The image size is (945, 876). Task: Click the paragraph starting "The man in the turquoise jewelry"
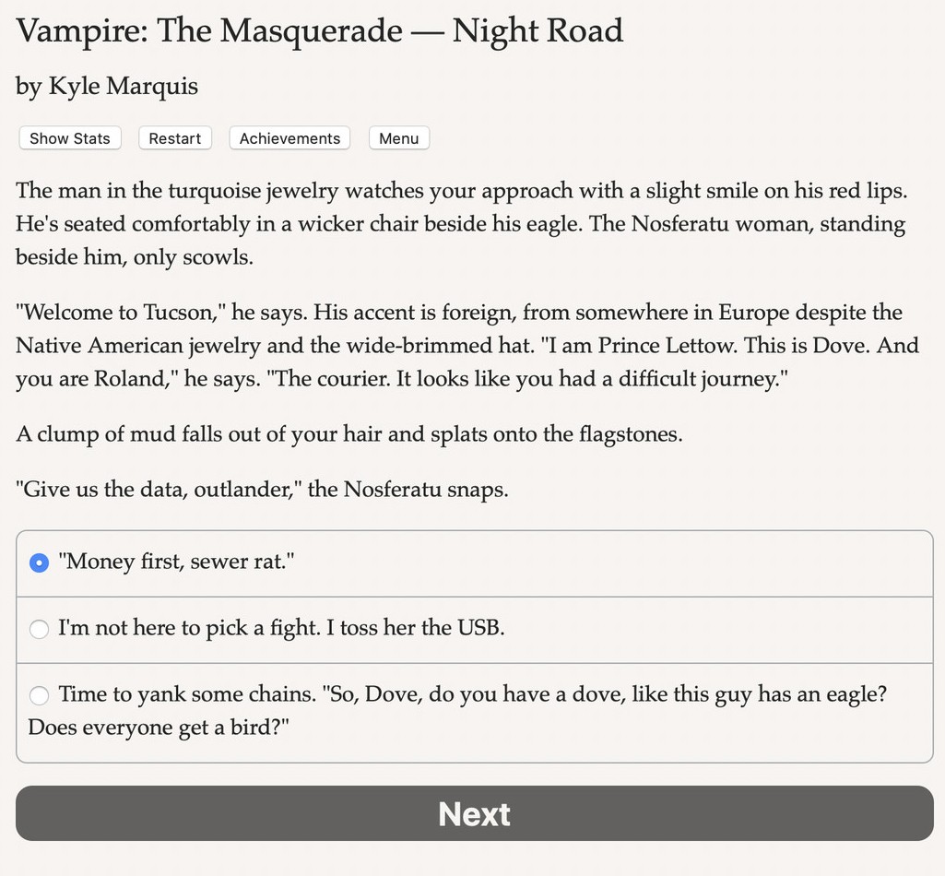pyautogui.click(x=461, y=224)
